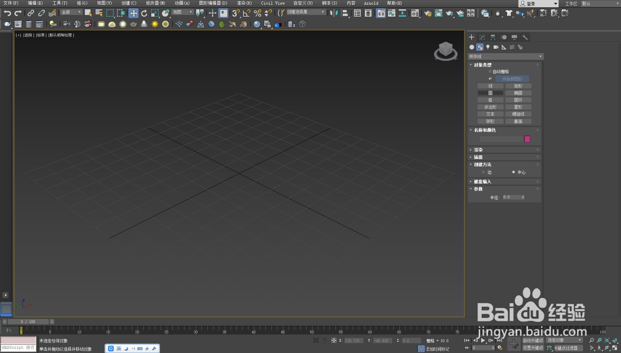Activate the Select Object arrow tool
This screenshot has height=353, width=621.
click(88, 13)
